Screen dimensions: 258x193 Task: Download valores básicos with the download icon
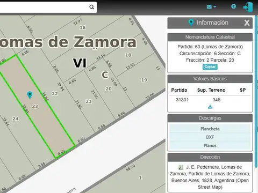pos(210,107)
